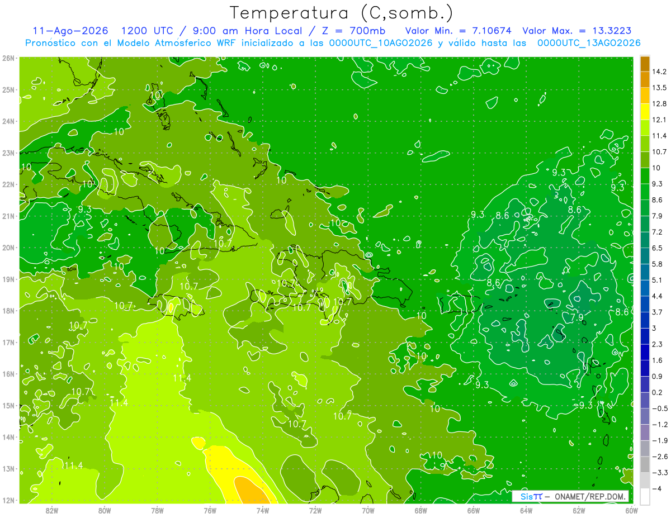Click the "25N" latitude axis label
671x518 pixels.
pyautogui.click(x=8, y=89)
